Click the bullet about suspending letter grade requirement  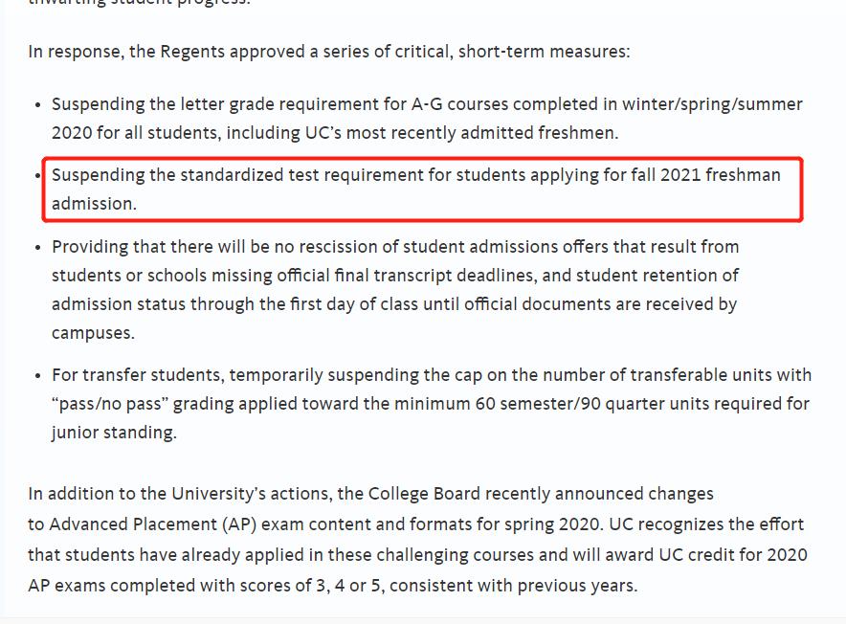click(x=427, y=118)
